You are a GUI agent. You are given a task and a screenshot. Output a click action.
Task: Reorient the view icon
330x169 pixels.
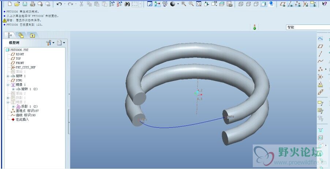click(206, 4)
